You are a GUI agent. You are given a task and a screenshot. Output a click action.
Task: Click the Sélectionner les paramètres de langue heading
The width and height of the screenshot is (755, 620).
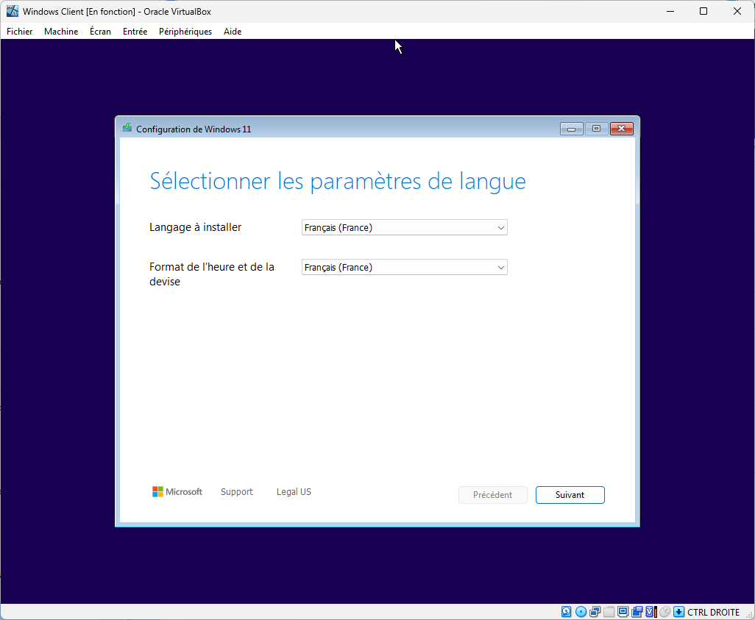[338, 182]
